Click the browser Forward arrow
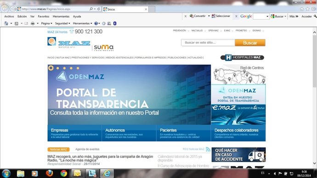The height and width of the screenshot is (178, 317). click(13, 9)
